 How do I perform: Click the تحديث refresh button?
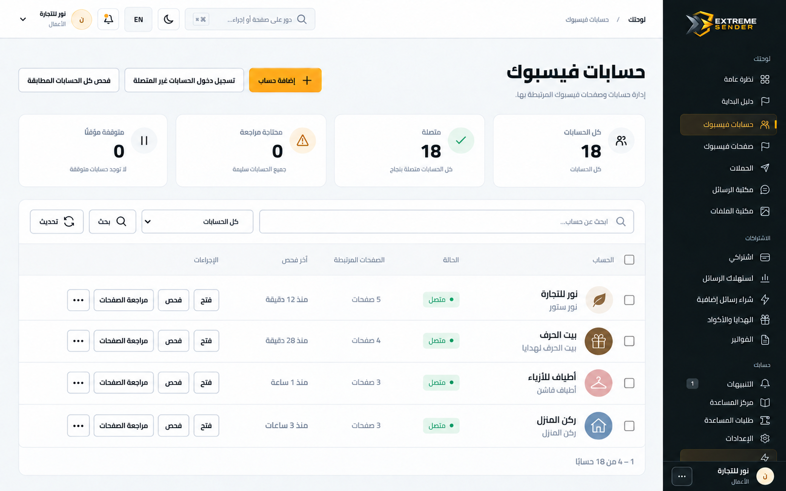click(56, 222)
